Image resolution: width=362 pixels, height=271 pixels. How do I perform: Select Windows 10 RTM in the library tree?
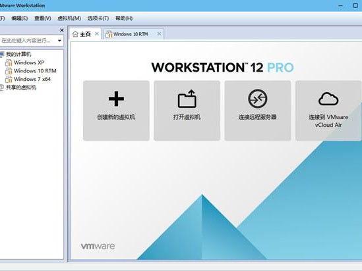35,71
